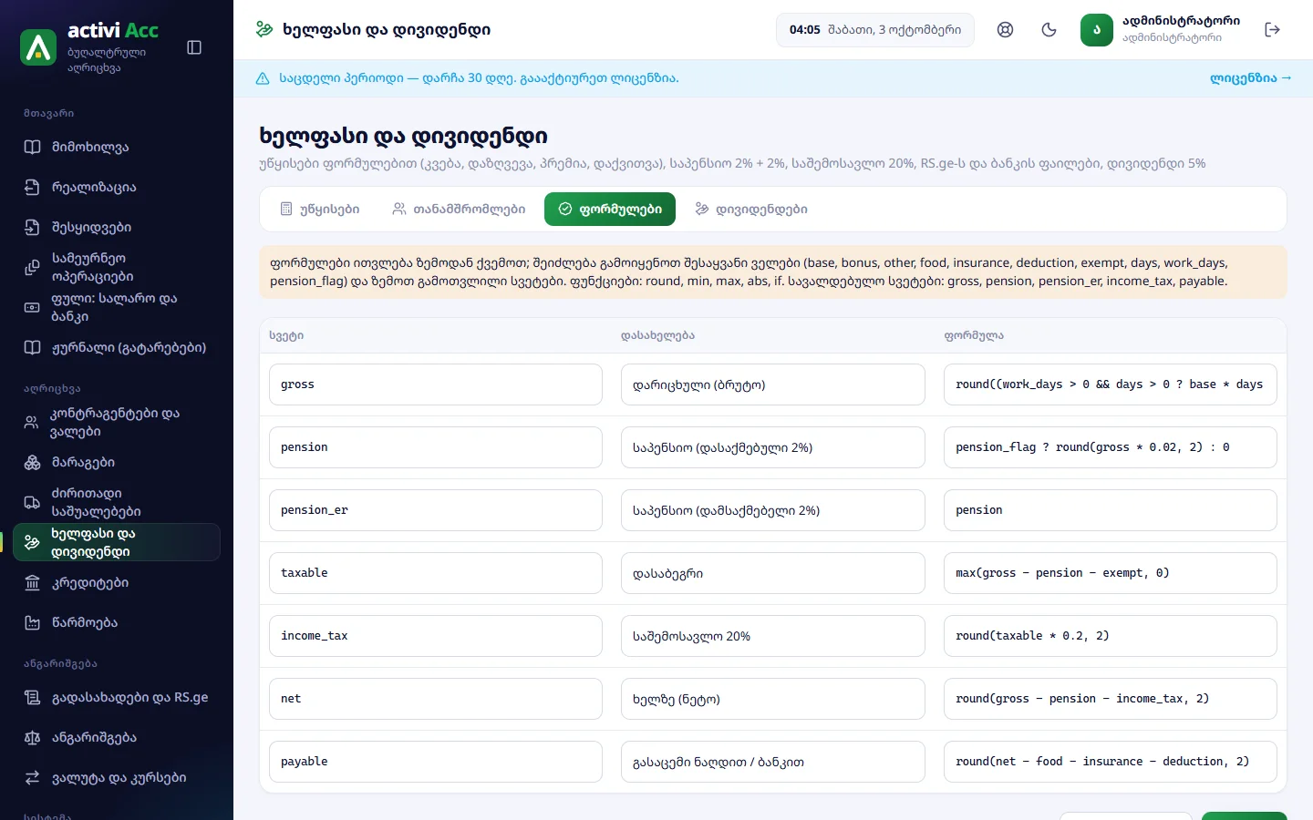Edit the net column name field
The image size is (1313, 820).
[x=436, y=699]
